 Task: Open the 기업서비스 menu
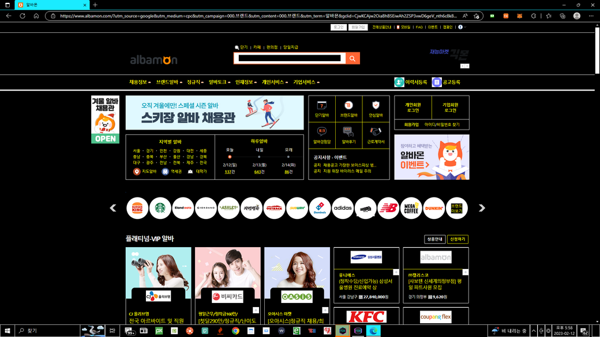point(306,82)
